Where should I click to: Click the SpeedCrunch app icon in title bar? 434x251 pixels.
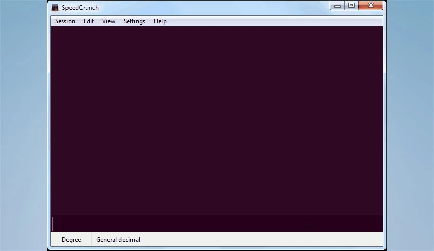55,8
